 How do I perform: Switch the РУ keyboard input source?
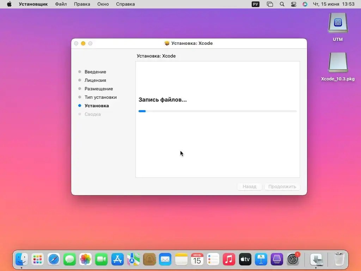click(256, 4)
